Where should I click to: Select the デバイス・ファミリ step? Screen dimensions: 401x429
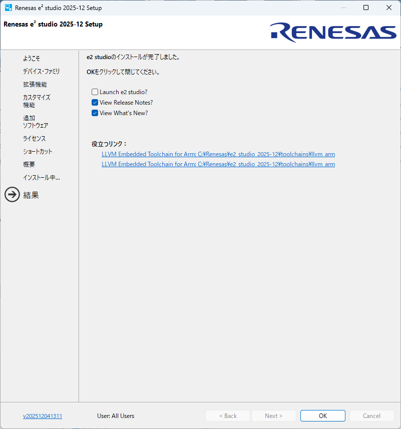coord(41,72)
